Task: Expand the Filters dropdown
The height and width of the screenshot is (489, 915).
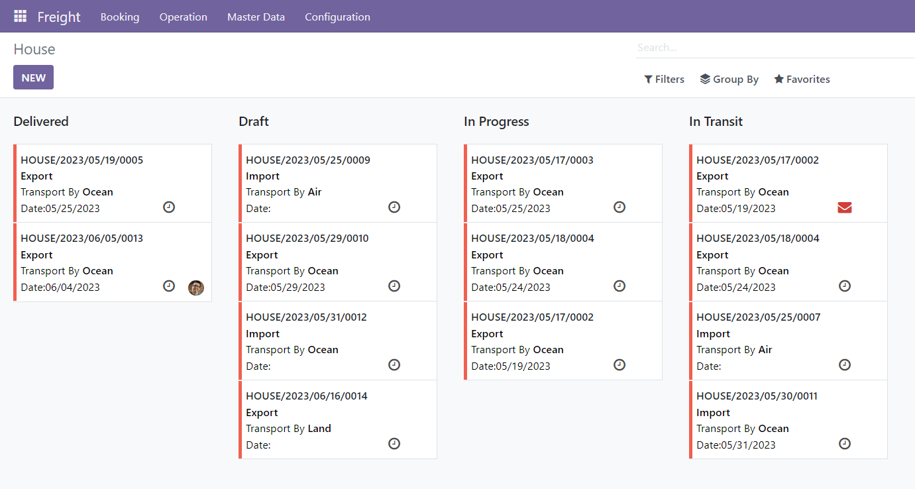Action: coord(664,80)
